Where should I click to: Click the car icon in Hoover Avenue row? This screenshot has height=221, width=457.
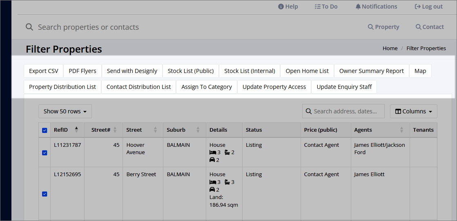pos(212,160)
